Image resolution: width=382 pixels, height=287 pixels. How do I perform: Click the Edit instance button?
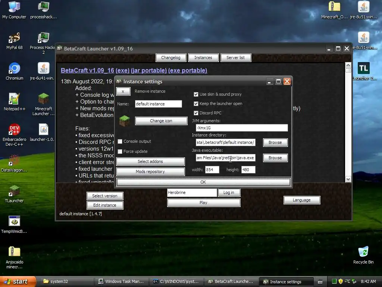pos(105,205)
